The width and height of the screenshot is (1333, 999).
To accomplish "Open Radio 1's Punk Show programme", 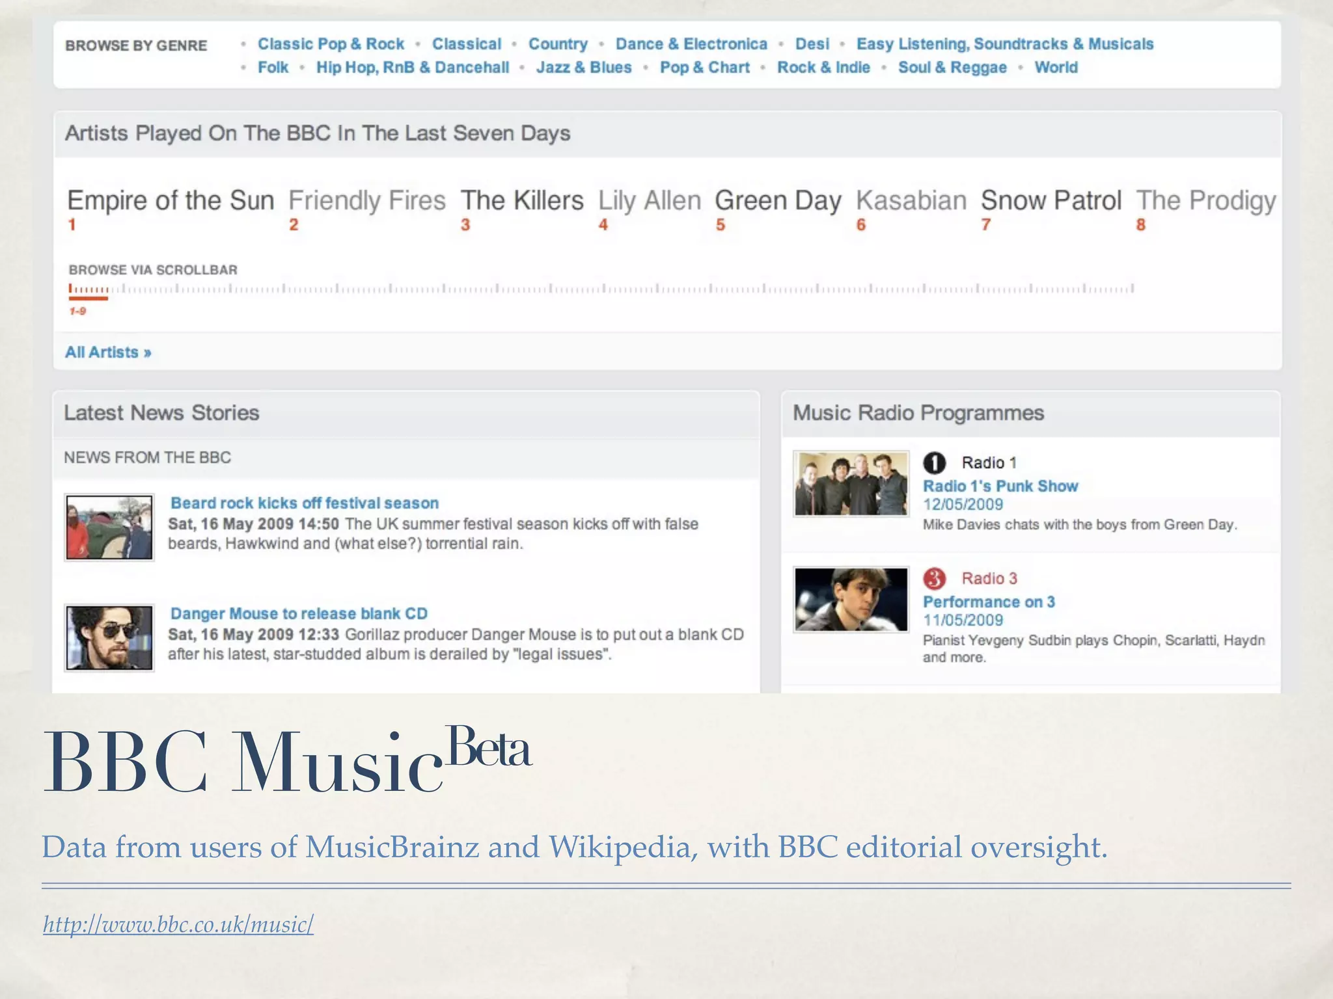I will pos(1000,486).
